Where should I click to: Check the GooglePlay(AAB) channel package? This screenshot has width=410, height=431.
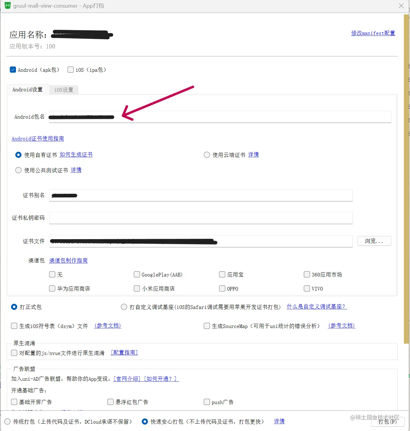[137, 274]
